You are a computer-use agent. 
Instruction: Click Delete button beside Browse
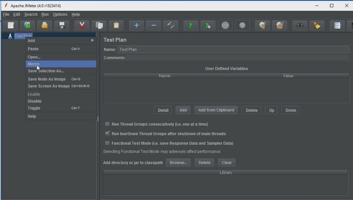[x=204, y=163]
